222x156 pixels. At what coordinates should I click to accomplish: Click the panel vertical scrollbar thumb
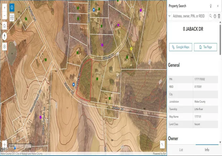[x=220, y=40]
